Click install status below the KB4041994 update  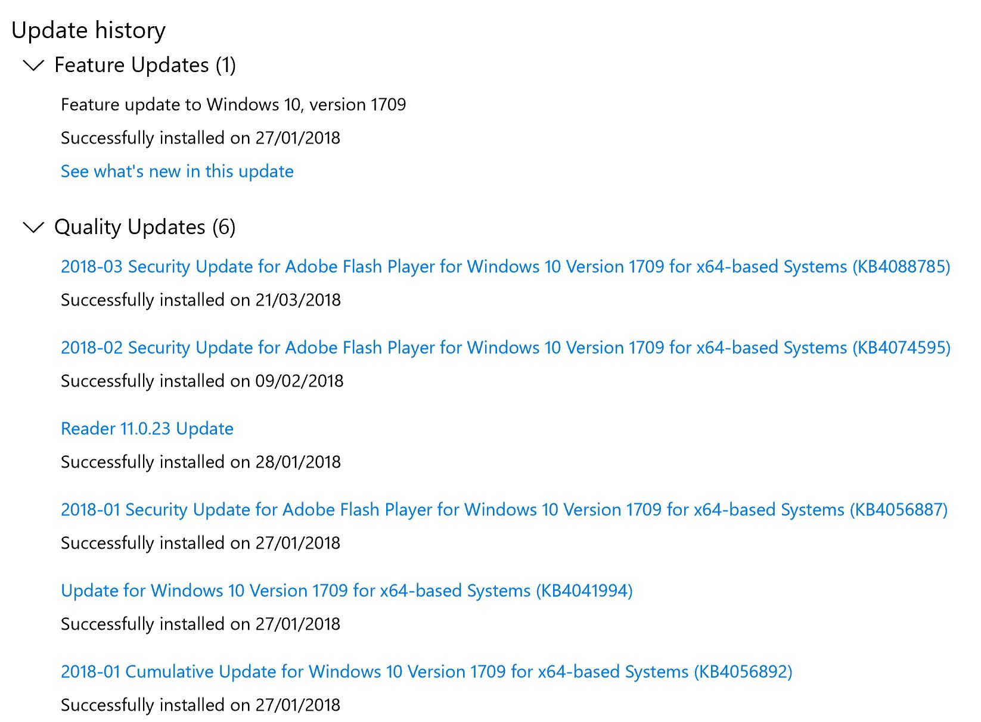click(200, 624)
